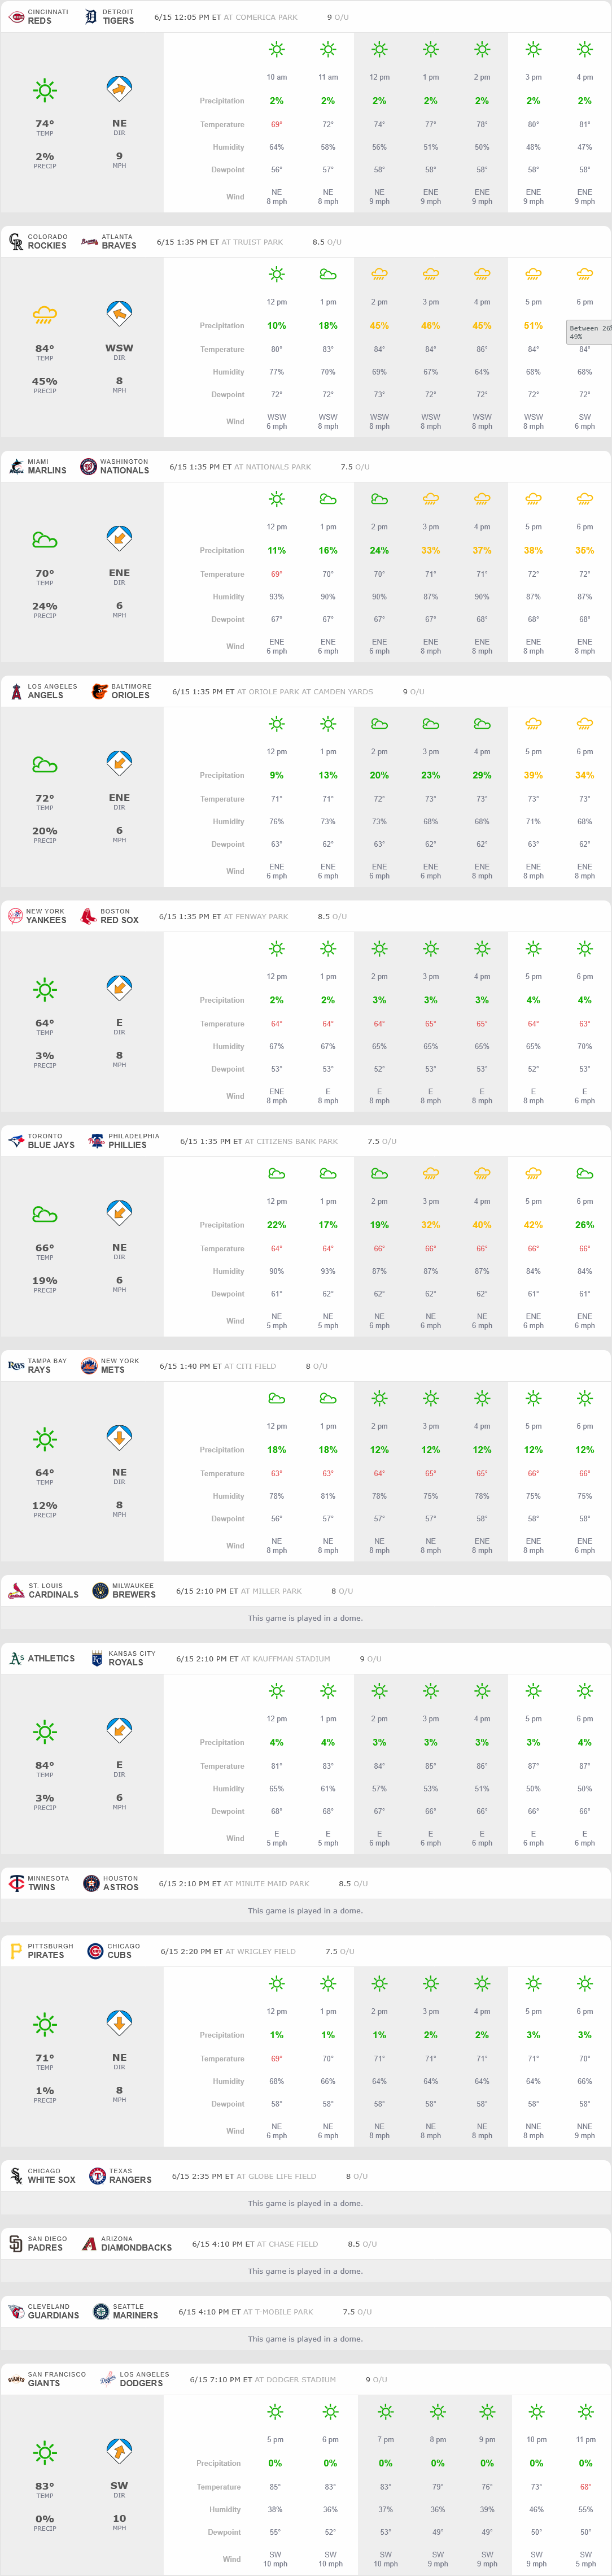Click the Boston Red Sox logo
Screen dimensions: 612x2576
pos(88,916)
